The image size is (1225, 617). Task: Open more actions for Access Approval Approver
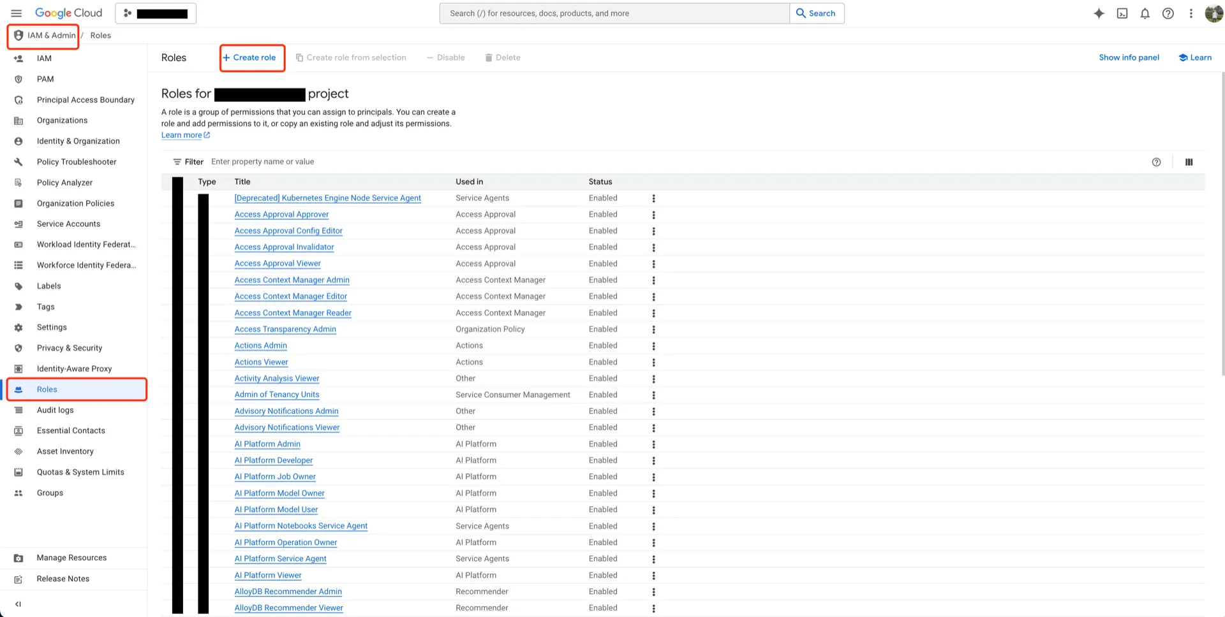tap(654, 215)
